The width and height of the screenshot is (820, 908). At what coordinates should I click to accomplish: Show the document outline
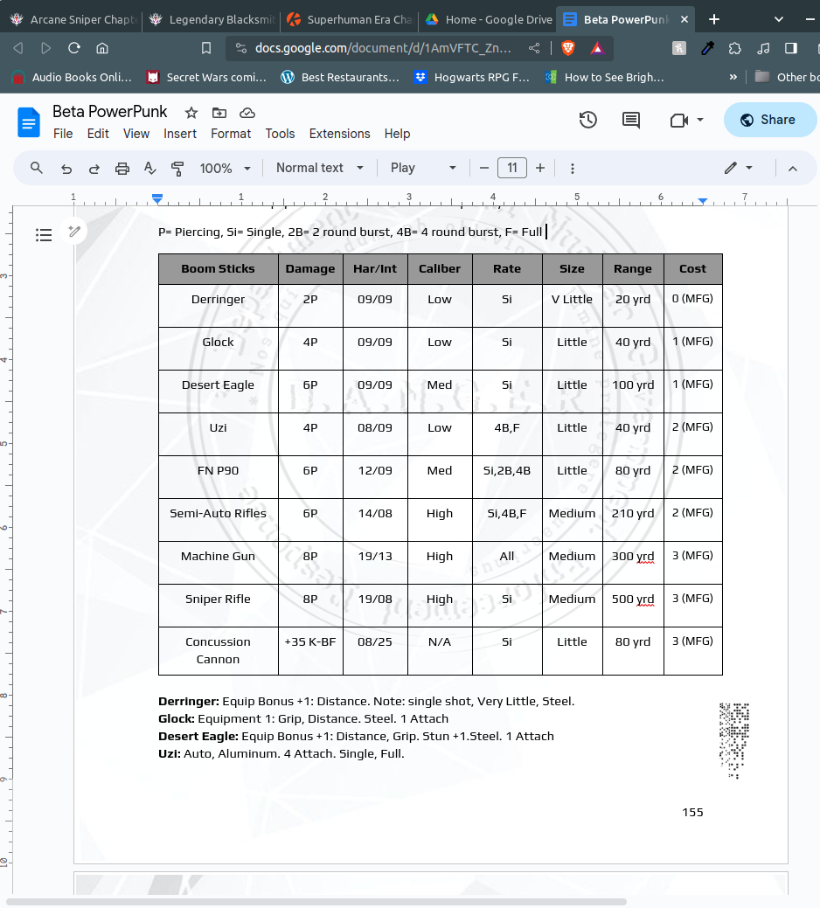click(44, 234)
